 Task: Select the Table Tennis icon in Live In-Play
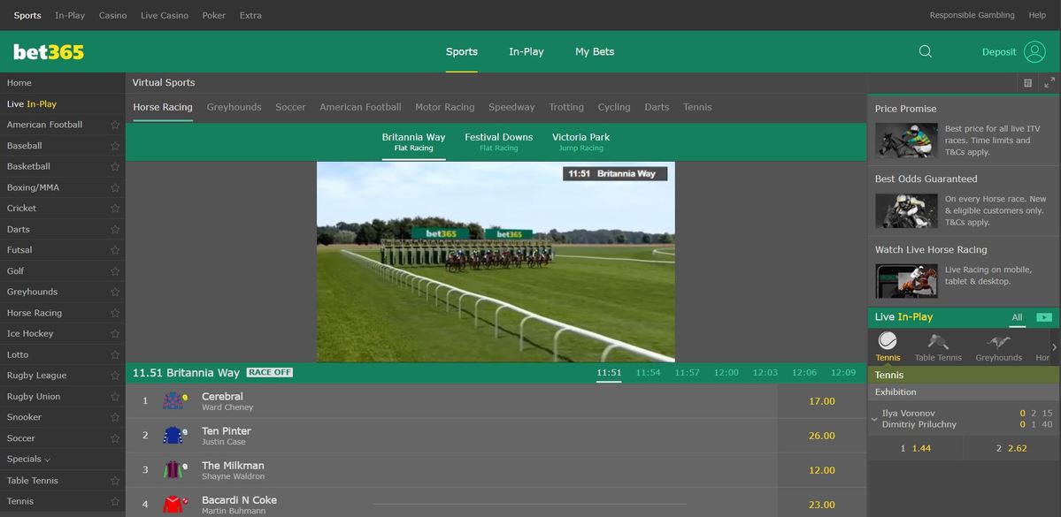(938, 341)
